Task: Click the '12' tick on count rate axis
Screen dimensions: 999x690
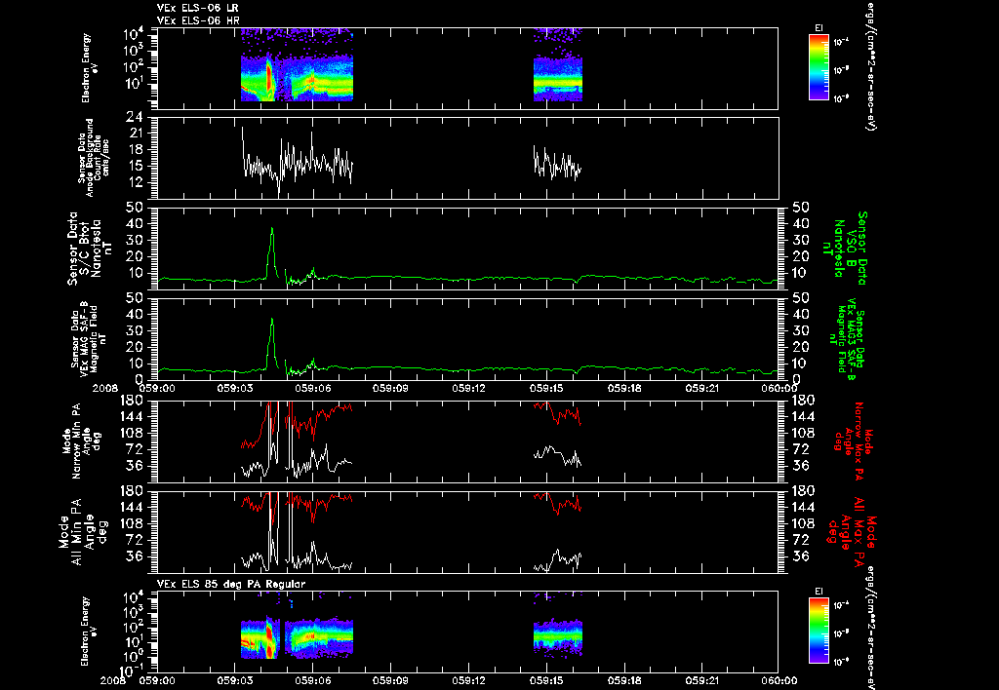Action: click(x=135, y=182)
